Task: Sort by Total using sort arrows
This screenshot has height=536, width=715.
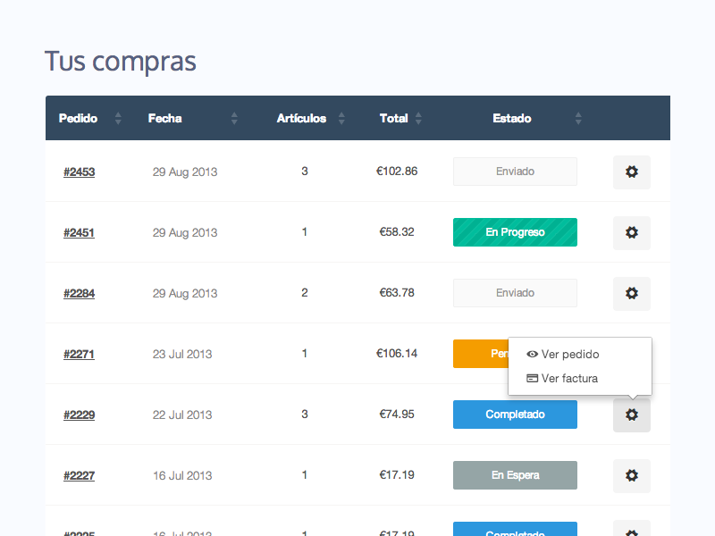Action: point(418,118)
